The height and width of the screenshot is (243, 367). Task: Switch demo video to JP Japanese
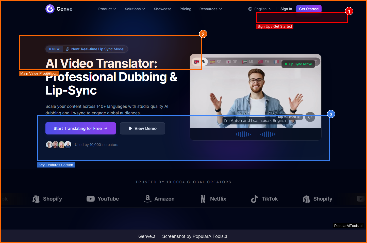coord(232,62)
